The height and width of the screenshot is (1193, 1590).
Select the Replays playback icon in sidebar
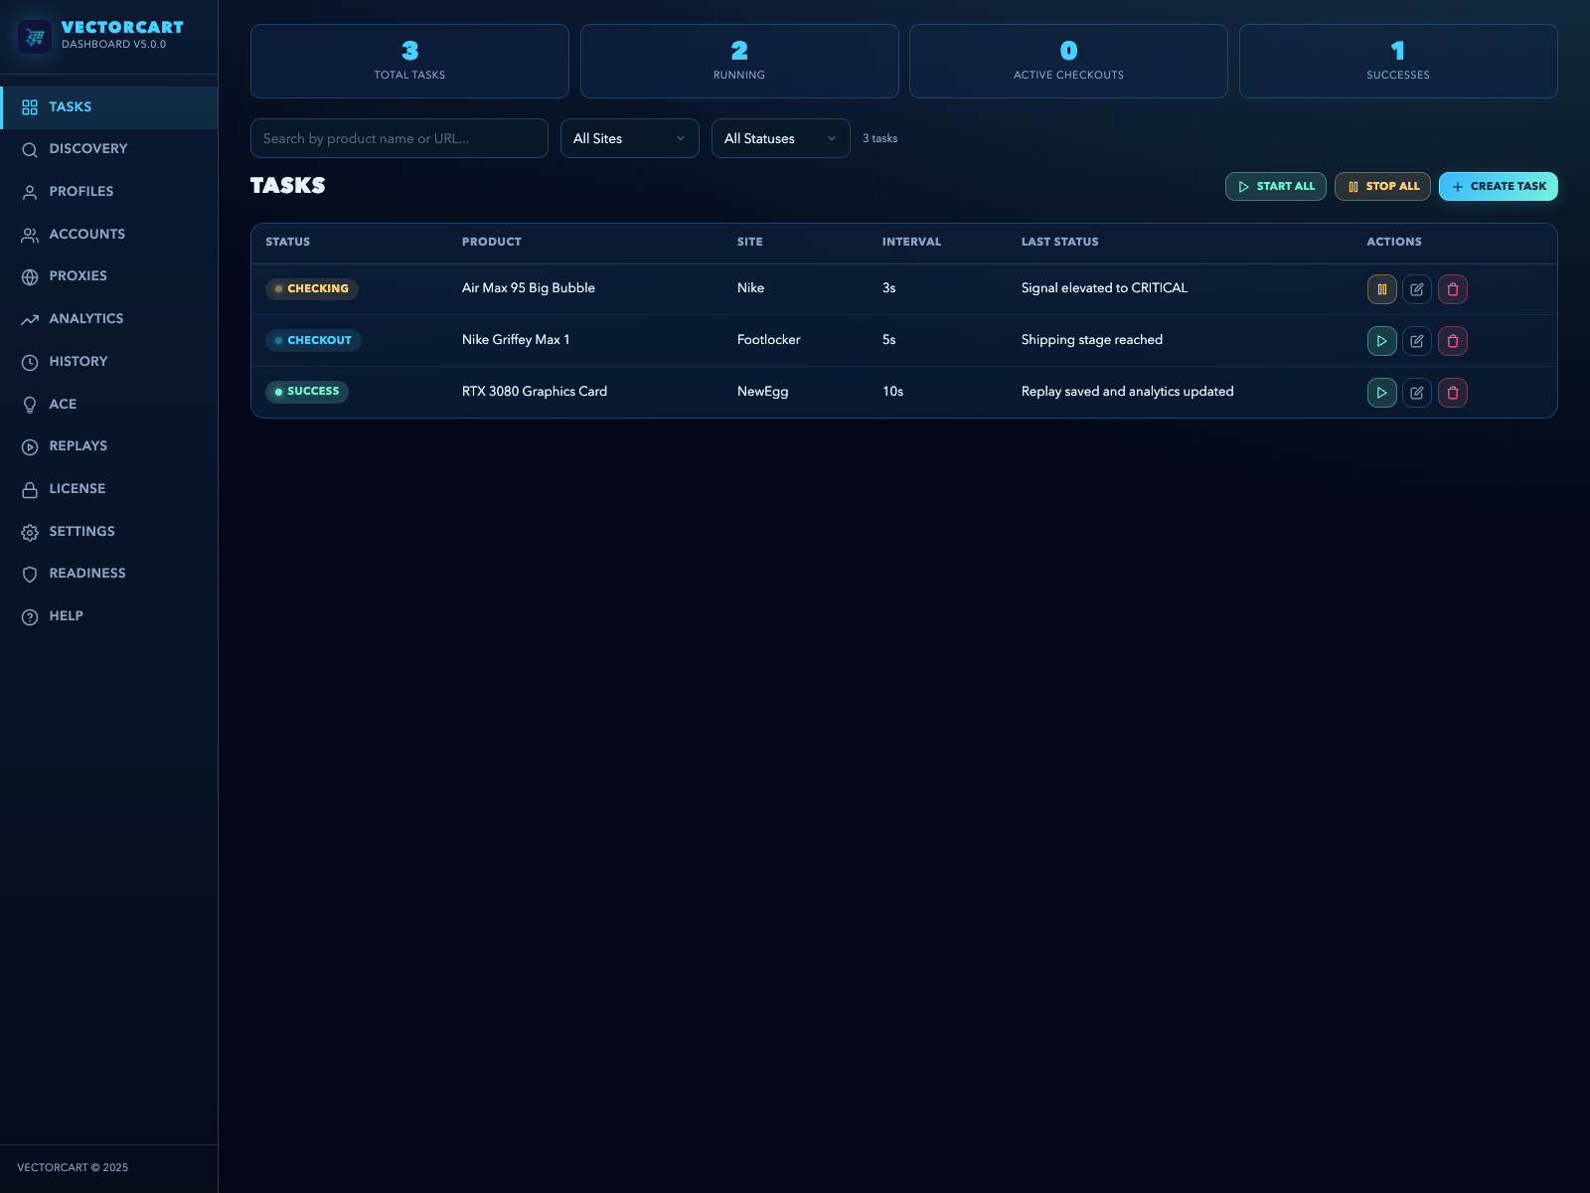pos(29,445)
